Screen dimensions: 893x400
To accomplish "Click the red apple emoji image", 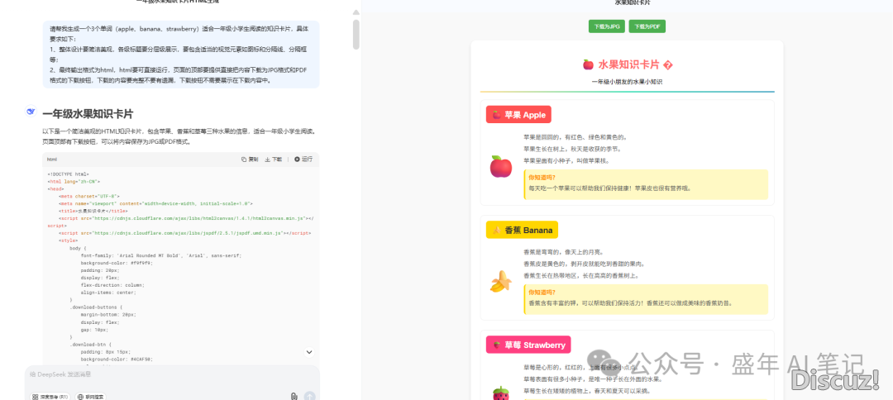I will click(500, 166).
